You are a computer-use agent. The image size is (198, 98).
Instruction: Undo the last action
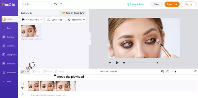[56, 4]
